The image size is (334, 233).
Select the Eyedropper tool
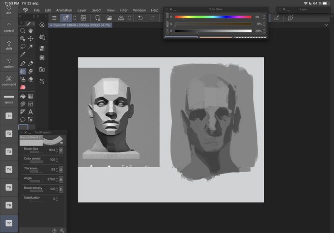pos(23,54)
